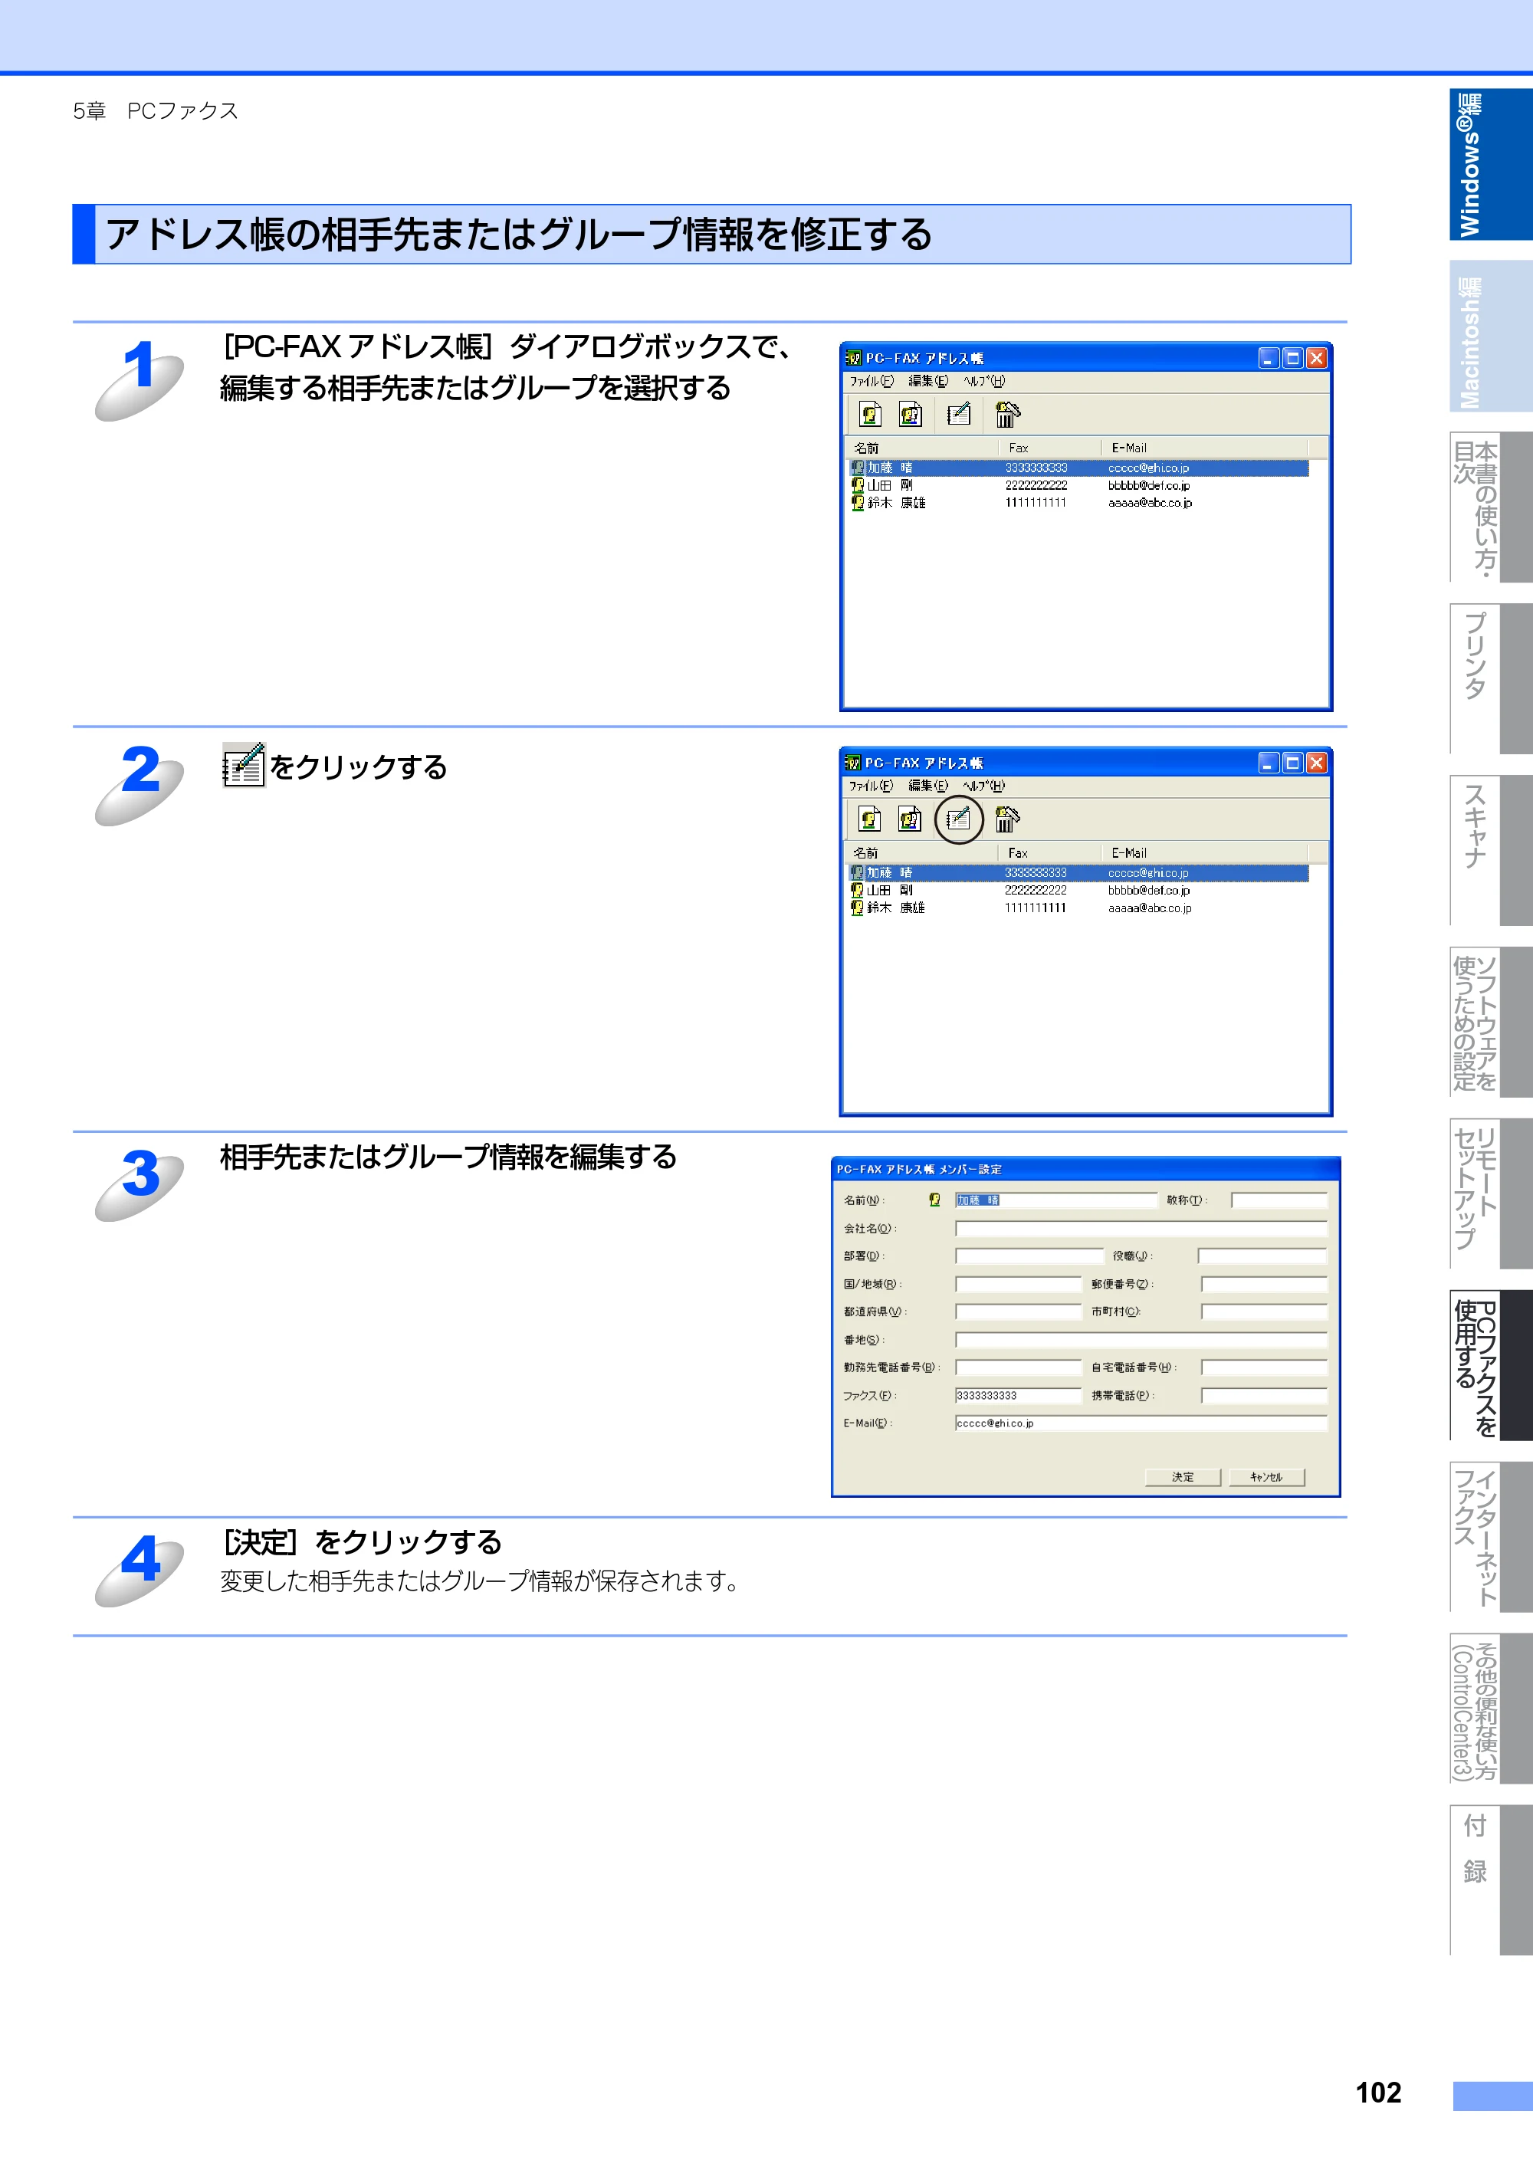
Task: Click the 郵便番号(Z) input field
Action: click(1264, 1285)
